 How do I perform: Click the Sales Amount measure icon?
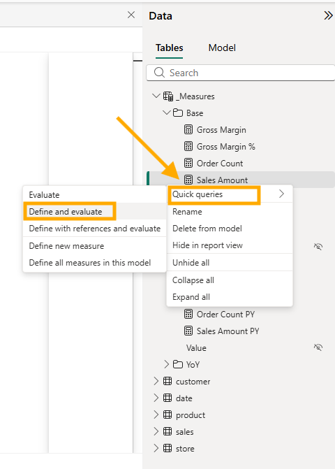tap(188, 180)
